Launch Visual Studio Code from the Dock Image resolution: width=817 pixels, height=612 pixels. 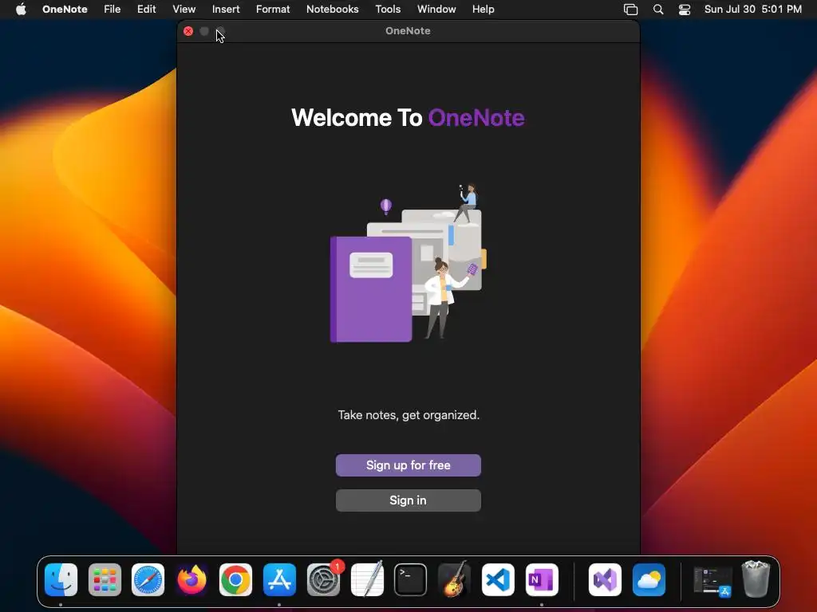coord(498,580)
